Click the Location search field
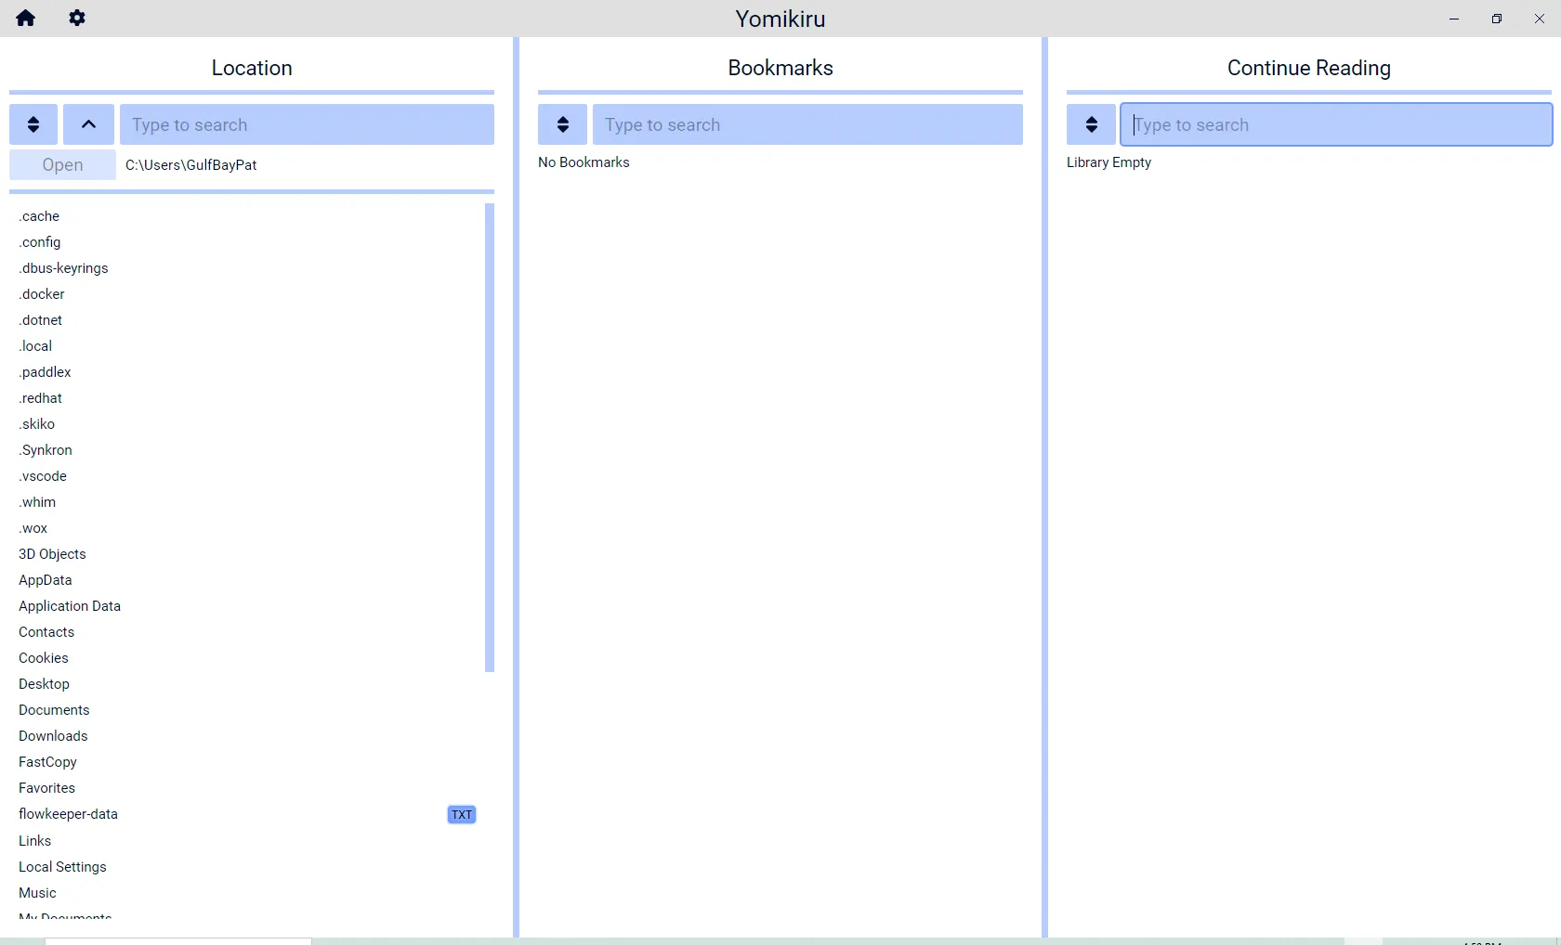1561x945 pixels. coord(307,124)
